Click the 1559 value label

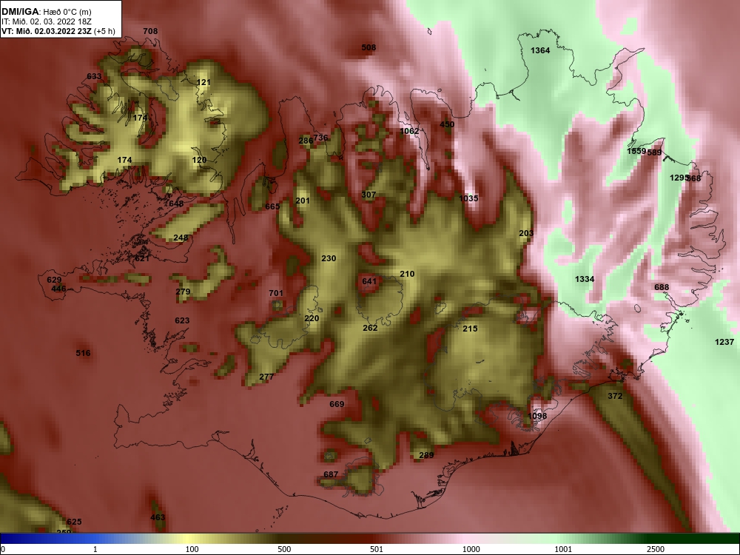coord(636,151)
